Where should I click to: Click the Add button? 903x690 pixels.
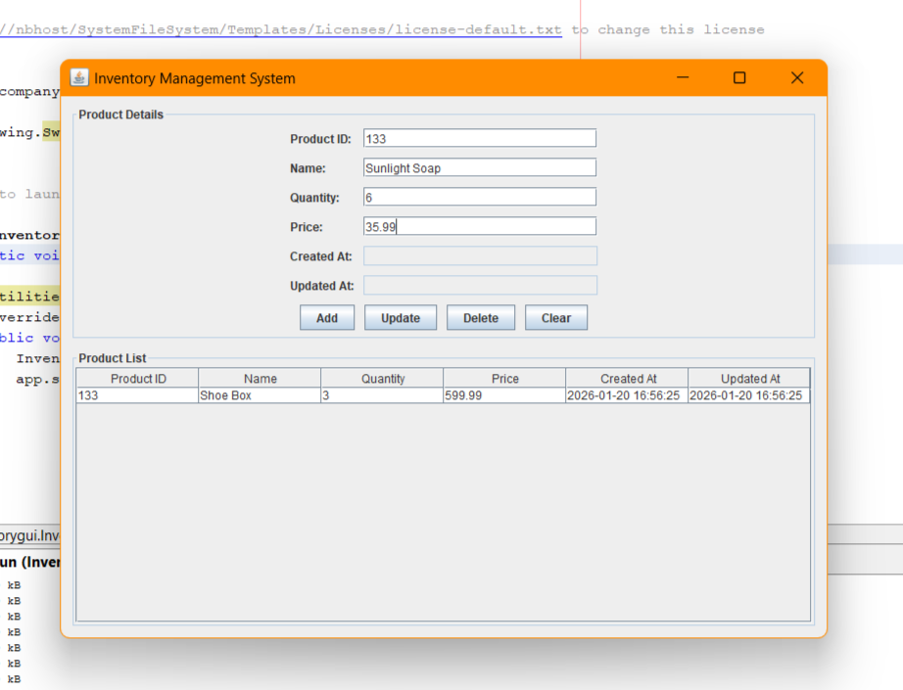click(327, 318)
